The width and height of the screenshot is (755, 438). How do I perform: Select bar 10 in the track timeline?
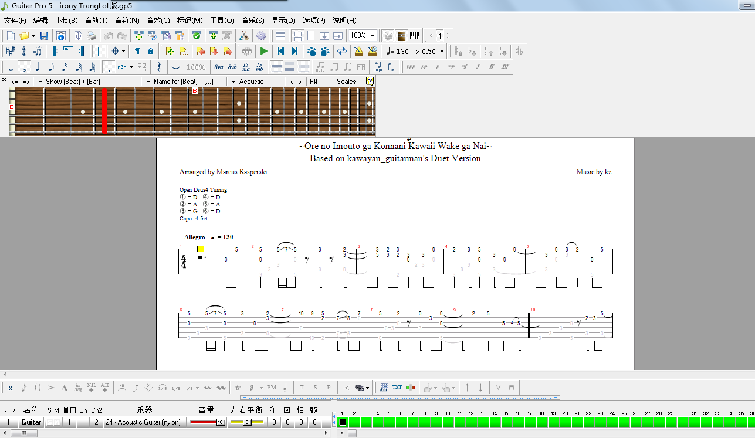[x=448, y=422]
